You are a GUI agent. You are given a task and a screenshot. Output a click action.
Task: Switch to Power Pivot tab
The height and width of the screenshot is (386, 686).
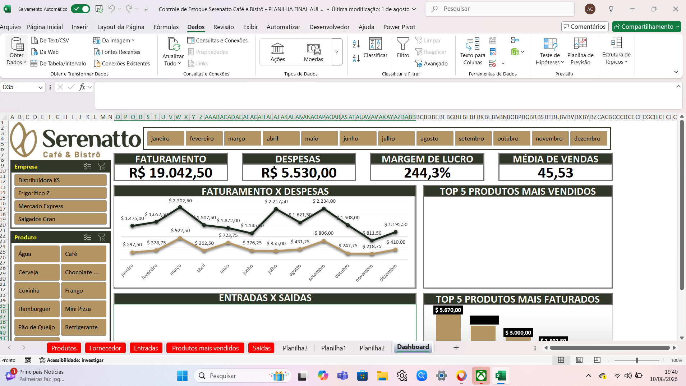point(399,27)
